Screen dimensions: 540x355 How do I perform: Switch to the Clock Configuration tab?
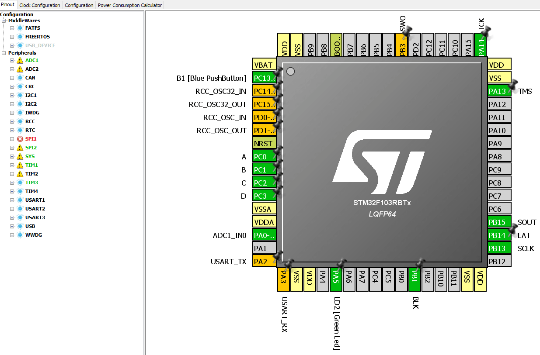coord(40,5)
